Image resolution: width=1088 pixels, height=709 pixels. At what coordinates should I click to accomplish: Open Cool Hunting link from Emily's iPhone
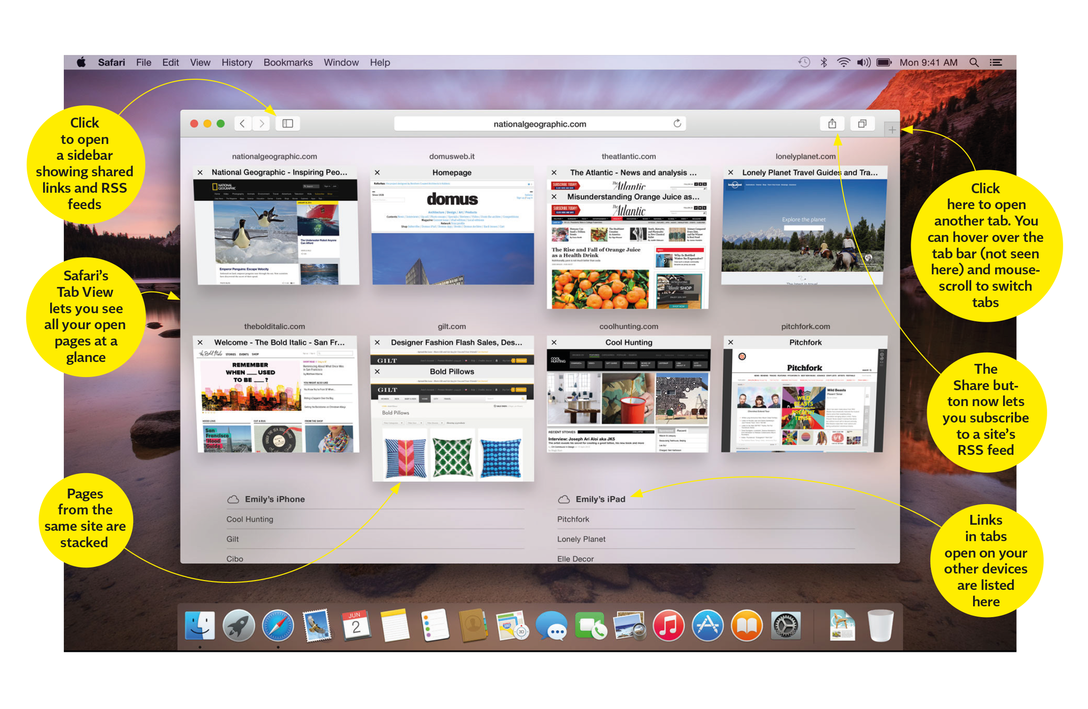pyautogui.click(x=250, y=519)
